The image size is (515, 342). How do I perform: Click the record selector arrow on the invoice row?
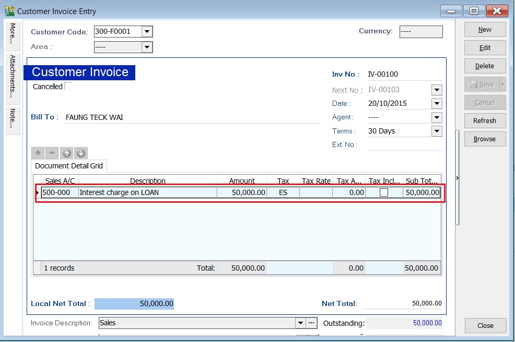(38, 192)
